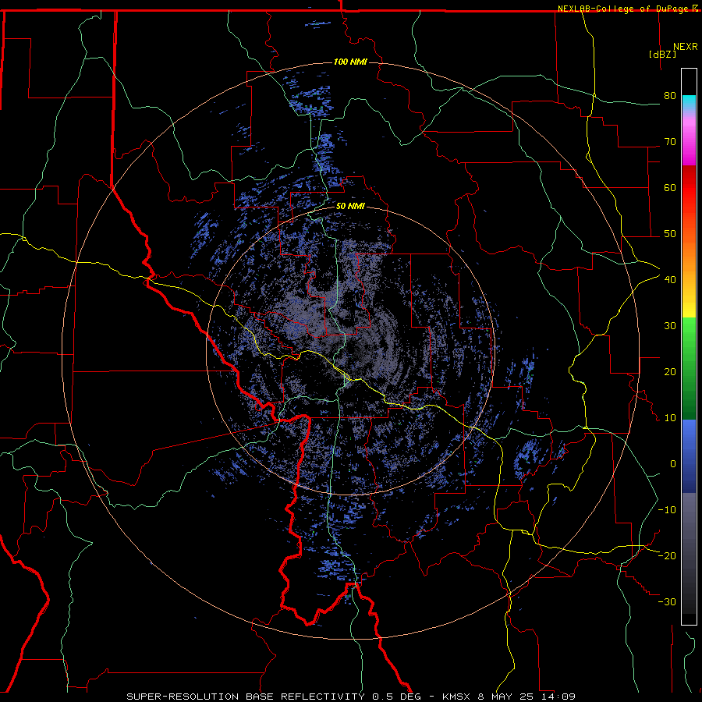Click the 50 NMI range ring label
Screen dimensions: 702x702
[x=350, y=207]
